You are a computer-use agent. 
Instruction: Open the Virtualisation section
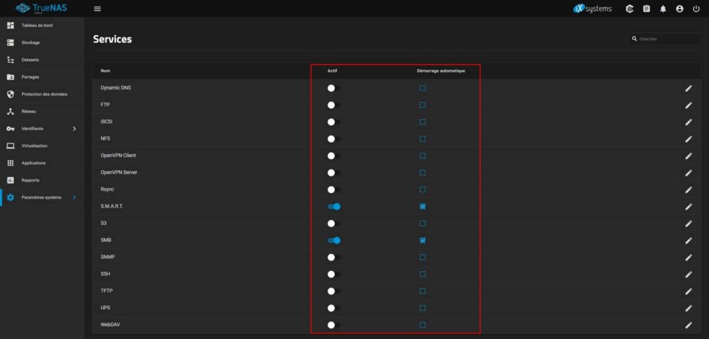(42, 146)
